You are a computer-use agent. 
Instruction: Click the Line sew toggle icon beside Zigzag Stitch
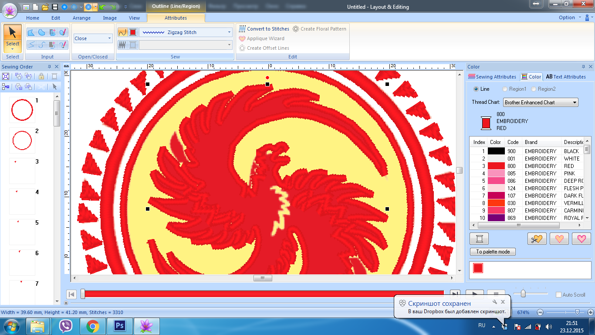(122, 32)
